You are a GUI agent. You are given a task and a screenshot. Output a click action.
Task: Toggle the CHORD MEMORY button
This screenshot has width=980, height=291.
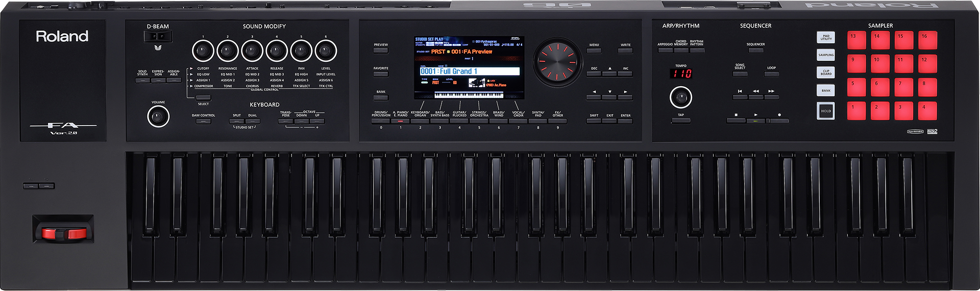click(681, 51)
